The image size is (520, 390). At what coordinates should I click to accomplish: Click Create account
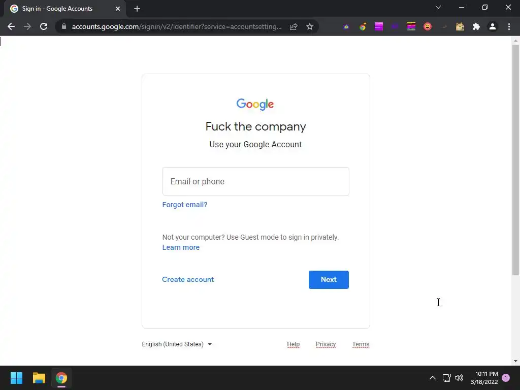tap(188, 280)
